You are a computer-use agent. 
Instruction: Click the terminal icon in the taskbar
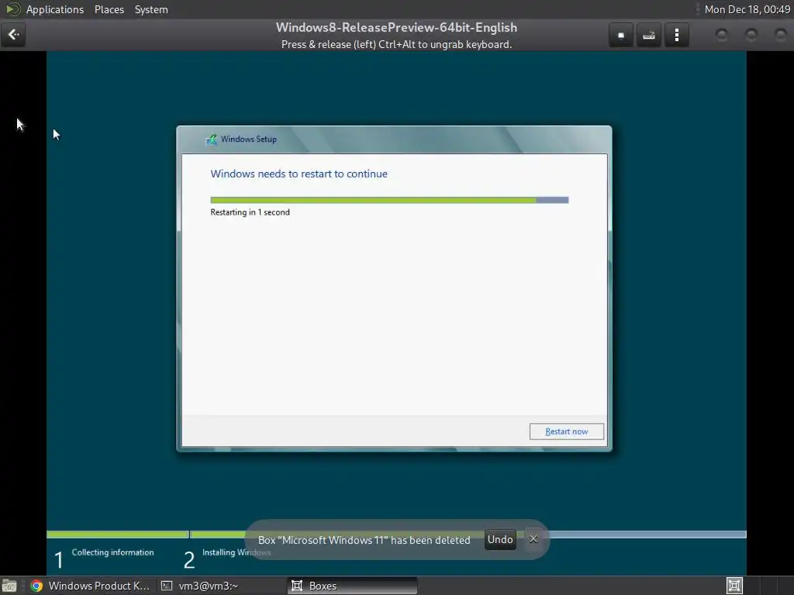click(x=167, y=586)
